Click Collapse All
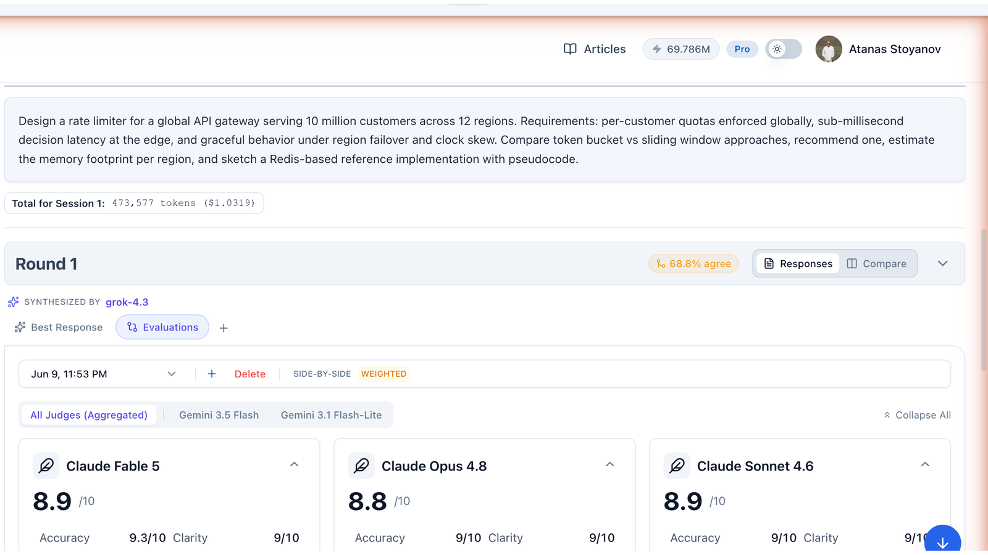 click(x=917, y=415)
